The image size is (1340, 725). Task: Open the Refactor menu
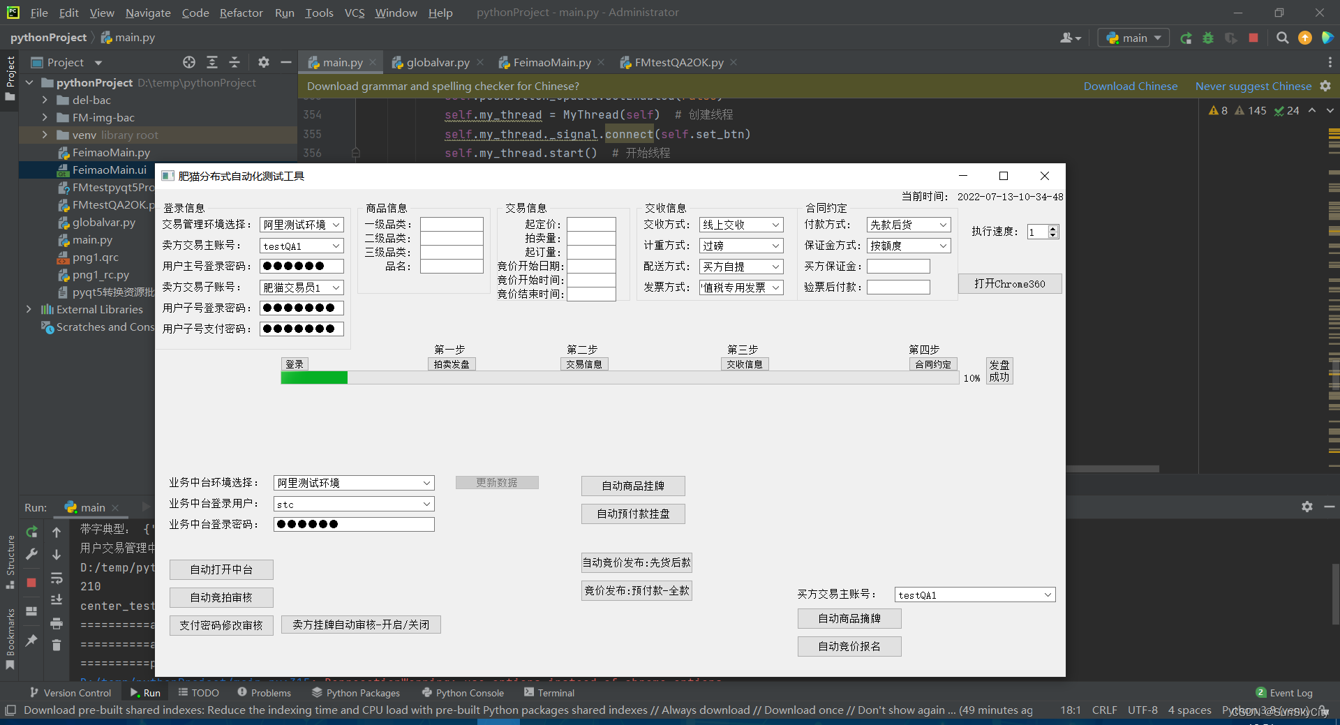241,13
